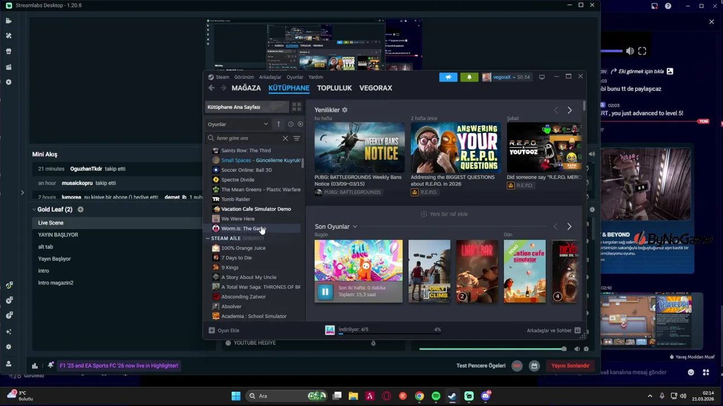Show next Yenilikler news items
The height and width of the screenshot is (406, 723).
[x=569, y=111]
